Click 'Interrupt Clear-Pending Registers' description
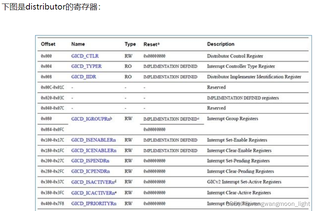Screen dimensions: 316x211 point(240,171)
